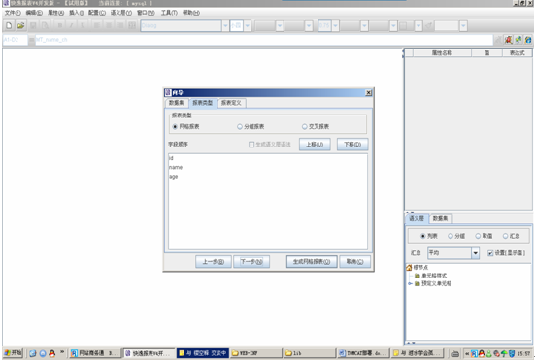Open the 语义层 menu in the menu bar
Screen dimensions: 535x360
pyautogui.click(x=120, y=13)
